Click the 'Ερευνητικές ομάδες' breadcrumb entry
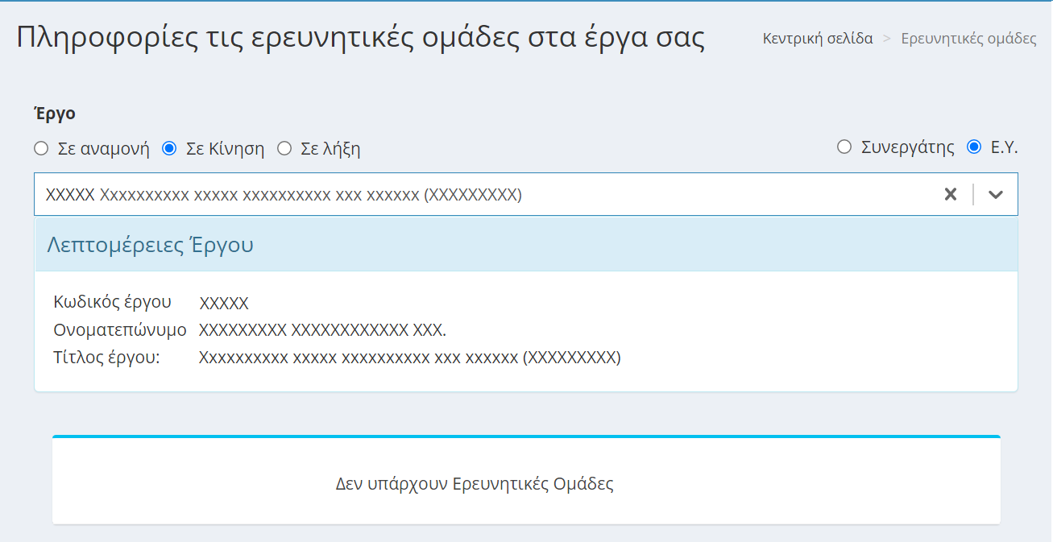 [x=970, y=38]
